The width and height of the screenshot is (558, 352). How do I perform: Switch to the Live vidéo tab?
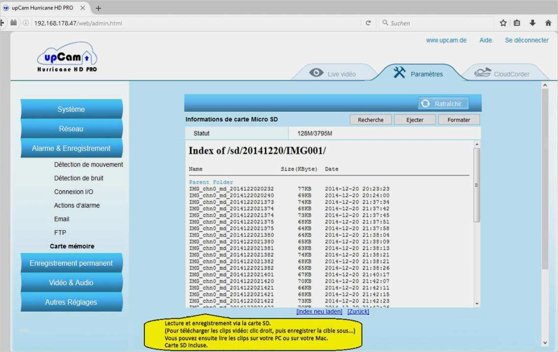click(x=333, y=74)
